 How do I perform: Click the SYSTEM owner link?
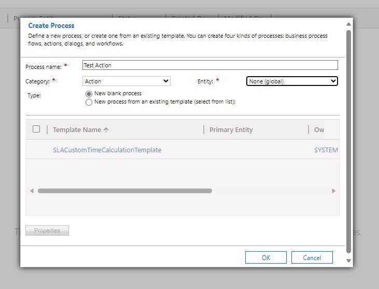(326, 150)
